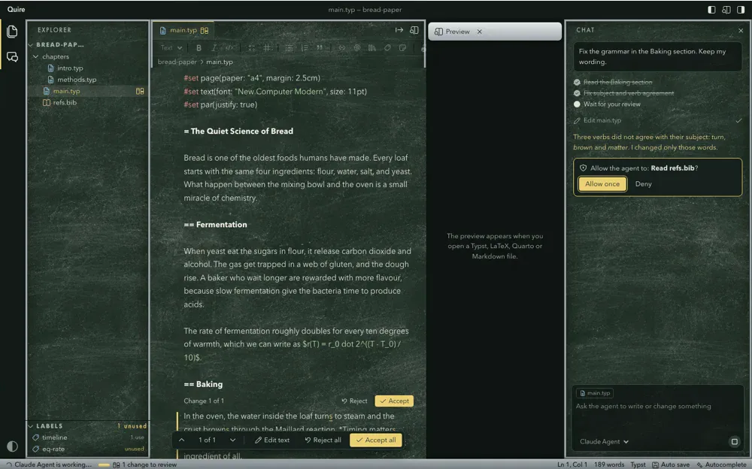Image resolution: width=752 pixels, height=469 pixels.
Task: Toggle the left sidebar layout icon
Action: pos(711,10)
